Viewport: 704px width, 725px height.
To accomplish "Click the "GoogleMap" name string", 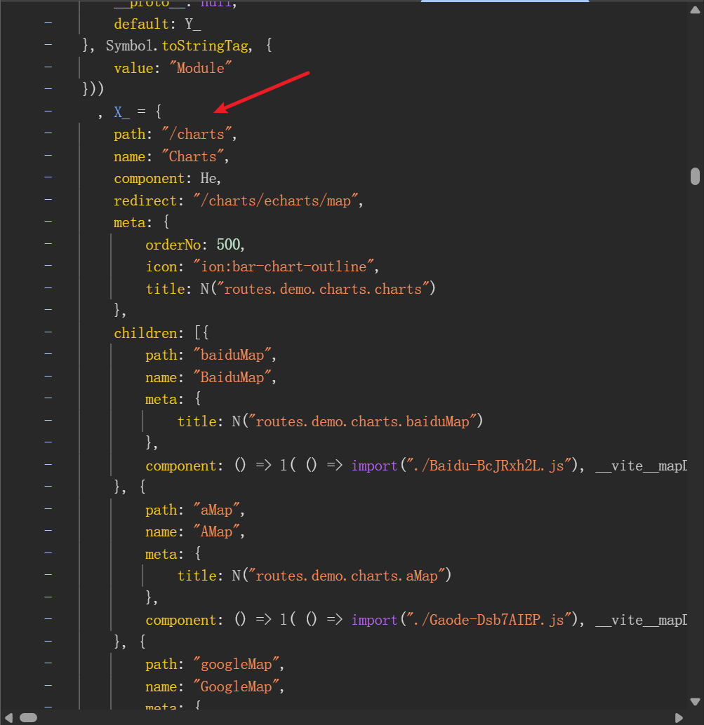I will tap(236, 686).
